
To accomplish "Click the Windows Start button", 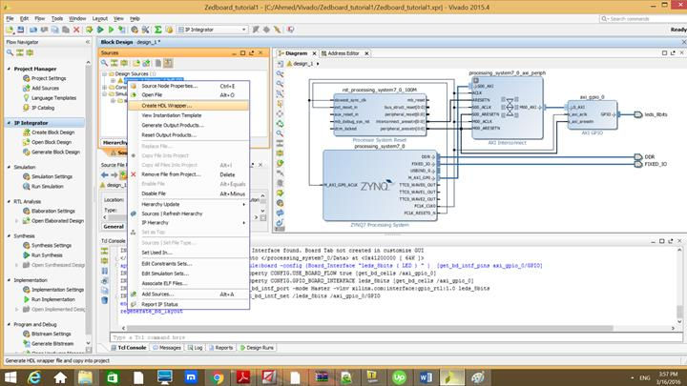I will (x=10, y=376).
